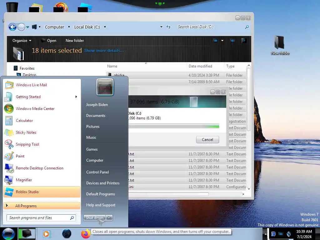
Task: Open the Magnifier tool
Action: pos(42,180)
